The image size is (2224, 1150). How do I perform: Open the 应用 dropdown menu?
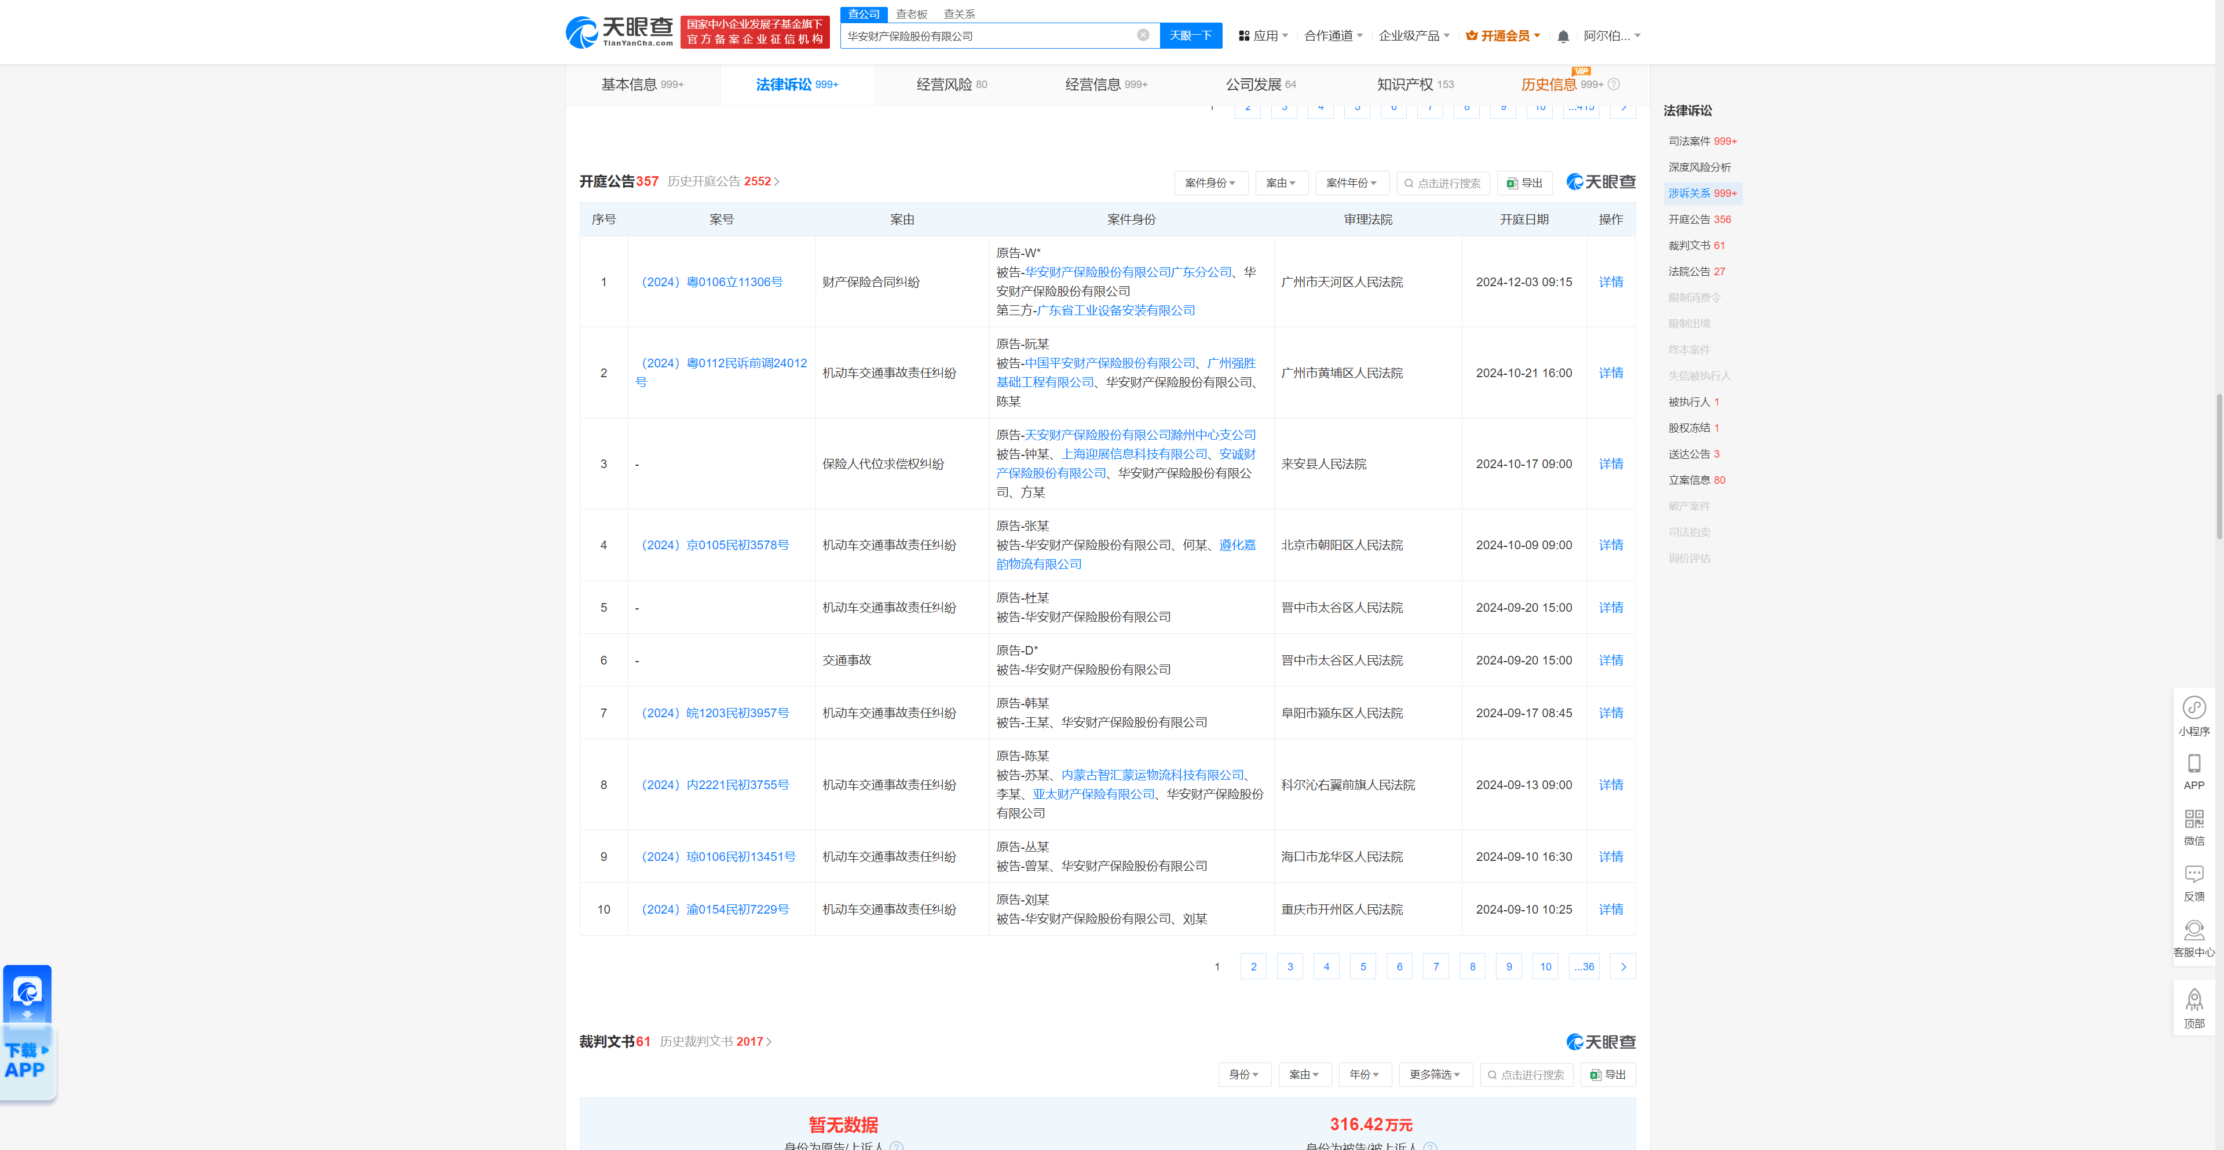pyautogui.click(x=1263, y=35)
